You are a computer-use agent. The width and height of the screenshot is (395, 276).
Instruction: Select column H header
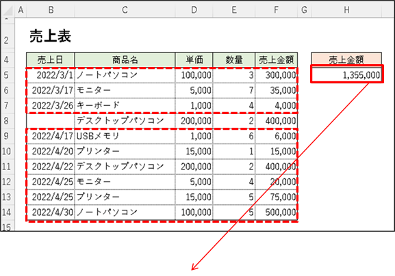pyautogui.click(x=346, y=10)
